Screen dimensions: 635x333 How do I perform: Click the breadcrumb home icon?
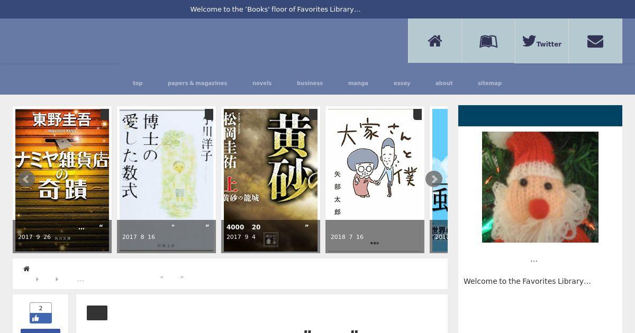click(x=26, y=269)
